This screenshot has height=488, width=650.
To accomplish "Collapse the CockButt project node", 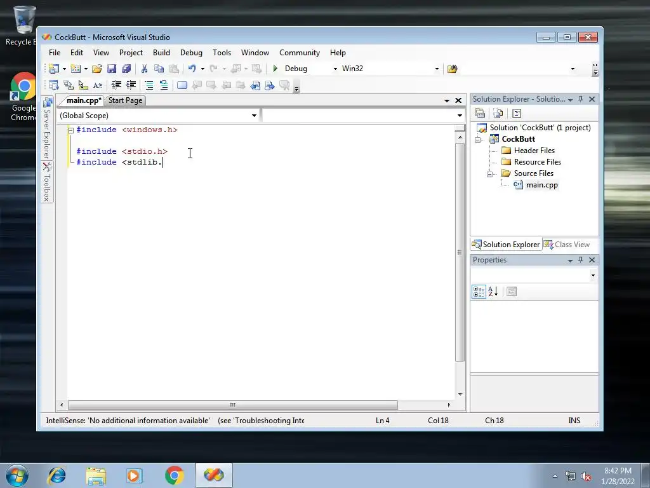I will pyautogui.click(x=478, y=140).
